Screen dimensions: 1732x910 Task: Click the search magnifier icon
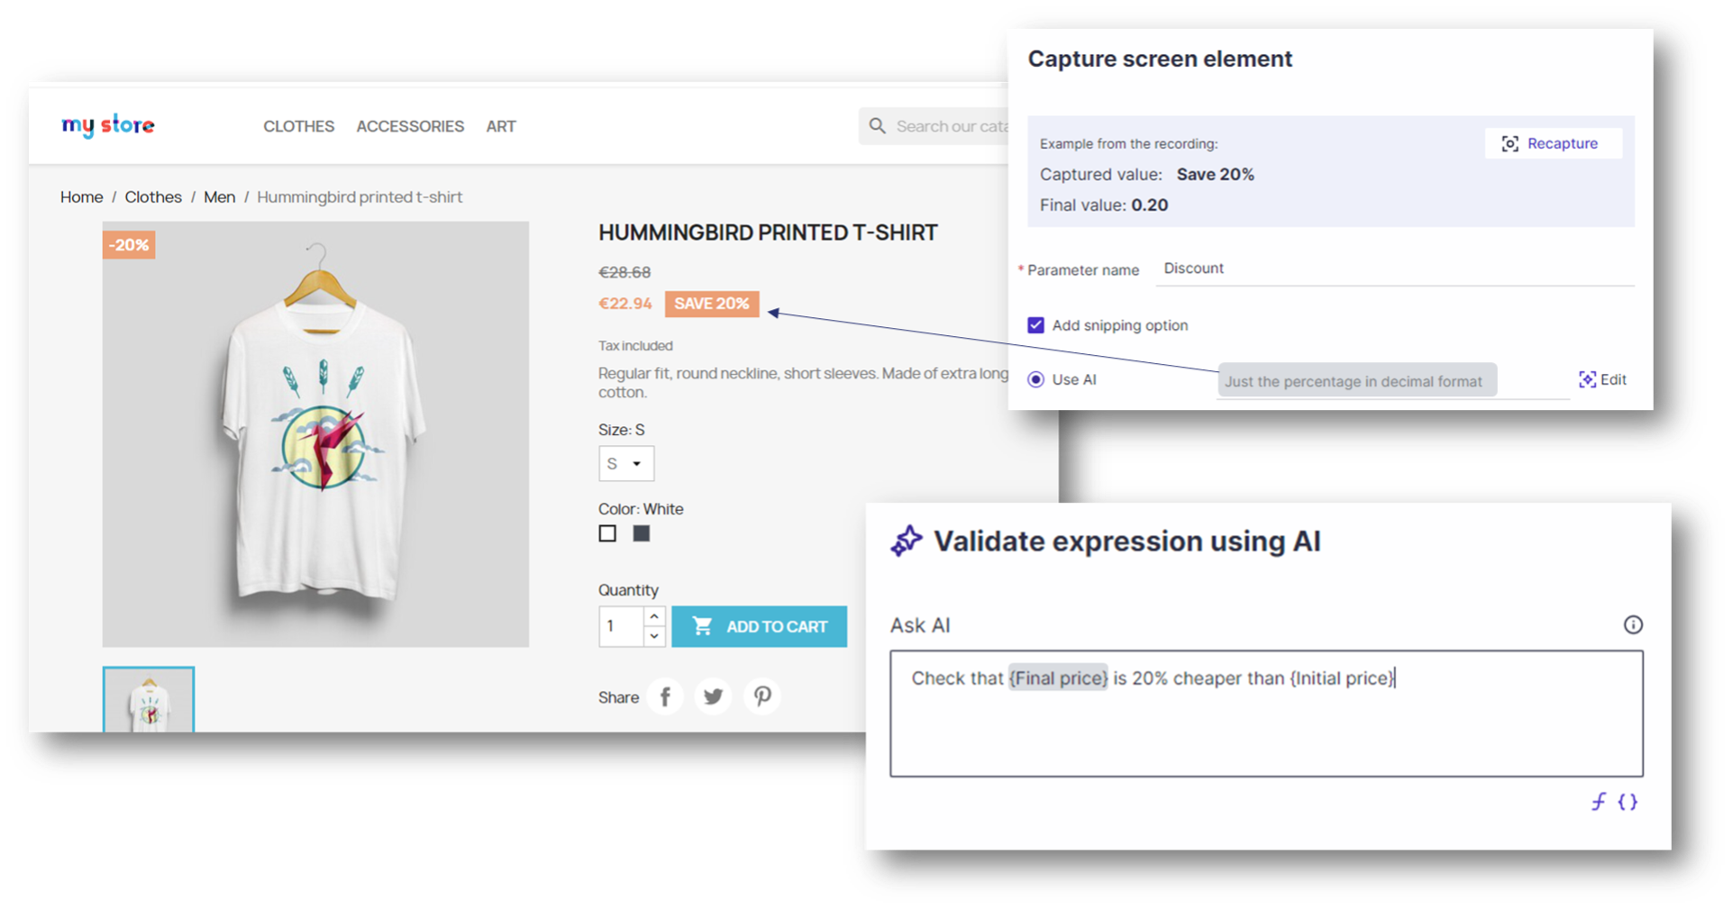click(877, 126)
